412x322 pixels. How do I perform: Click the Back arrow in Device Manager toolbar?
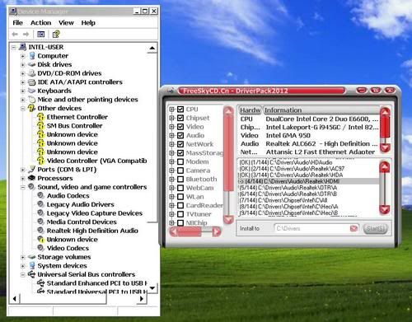tap(15, 34)
